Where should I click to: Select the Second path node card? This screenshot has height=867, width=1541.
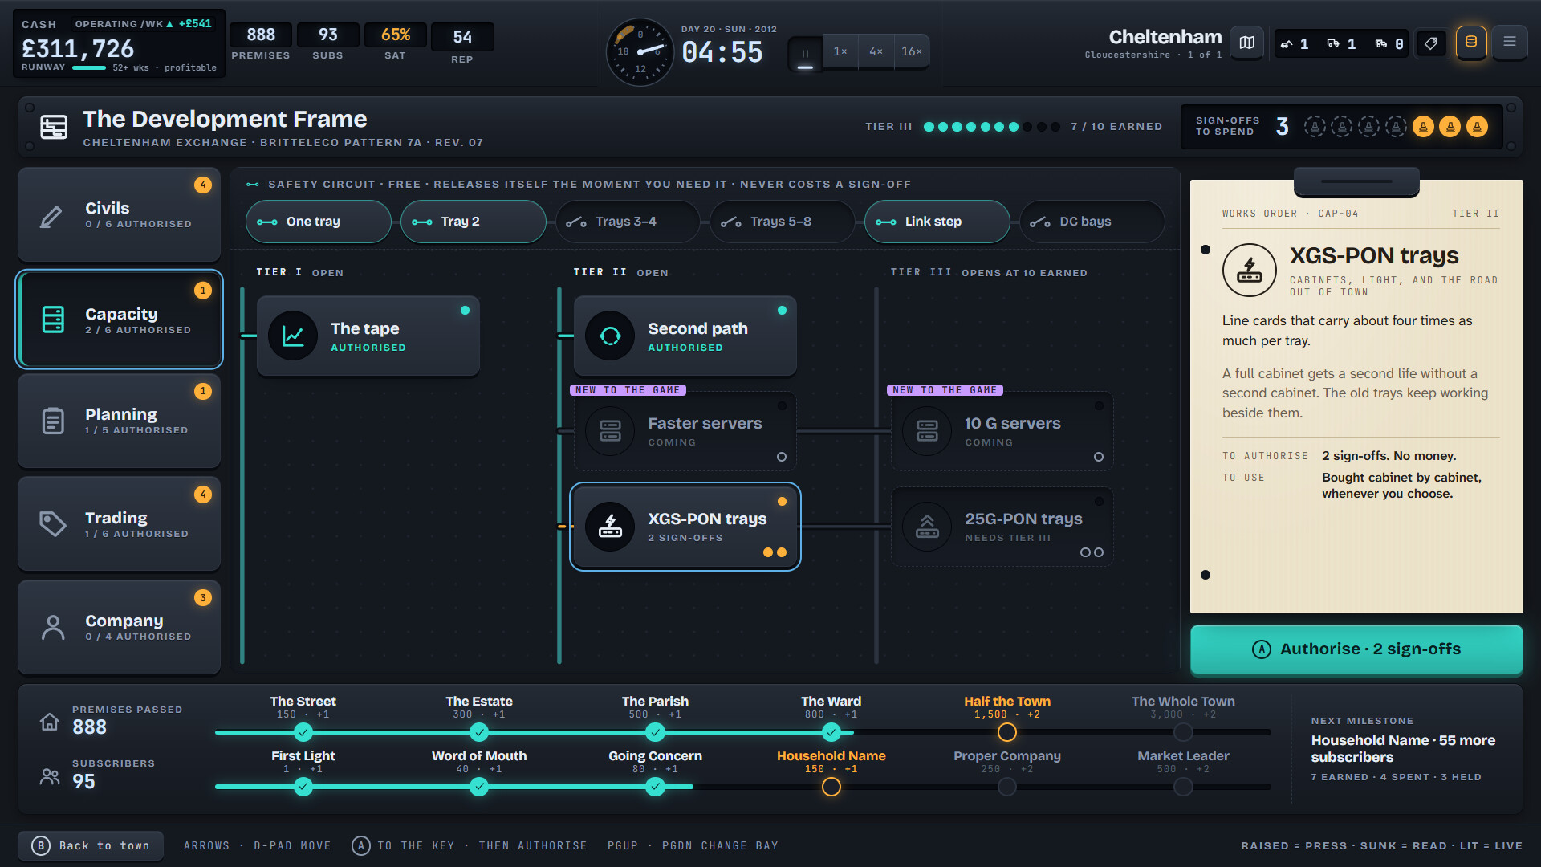coord(685,336)
